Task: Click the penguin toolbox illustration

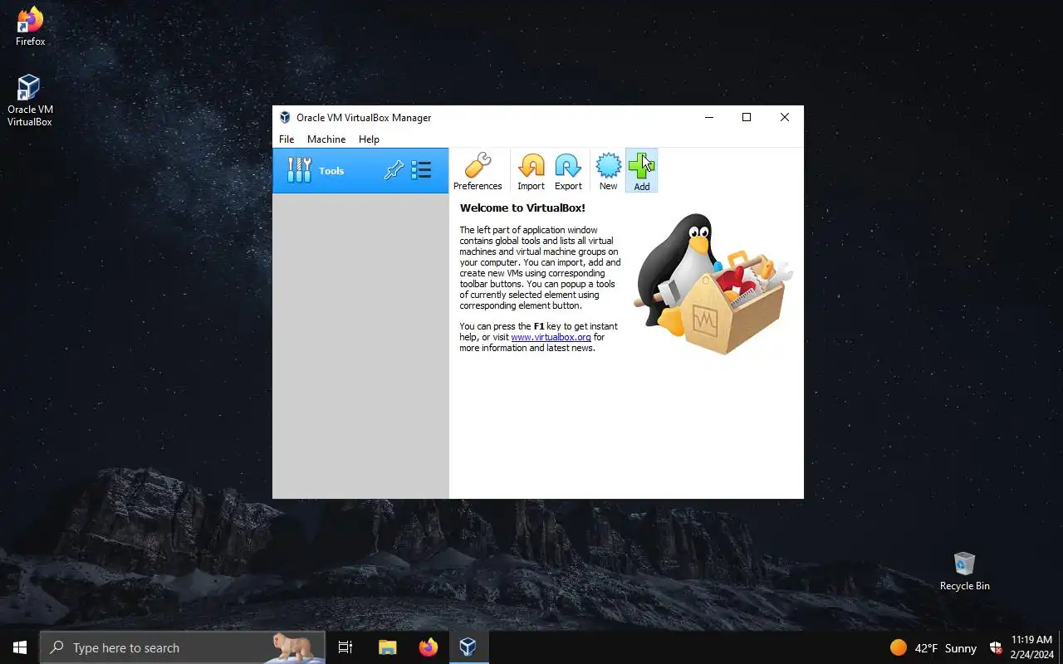Action: [713, 284]
